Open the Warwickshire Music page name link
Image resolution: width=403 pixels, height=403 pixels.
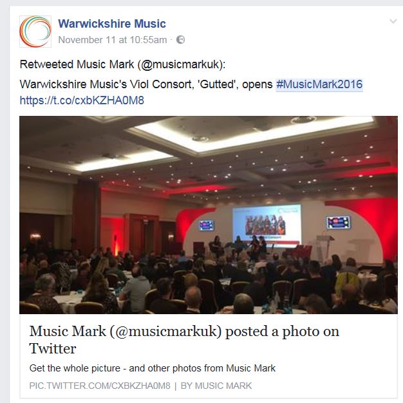[x=112, y=24]
